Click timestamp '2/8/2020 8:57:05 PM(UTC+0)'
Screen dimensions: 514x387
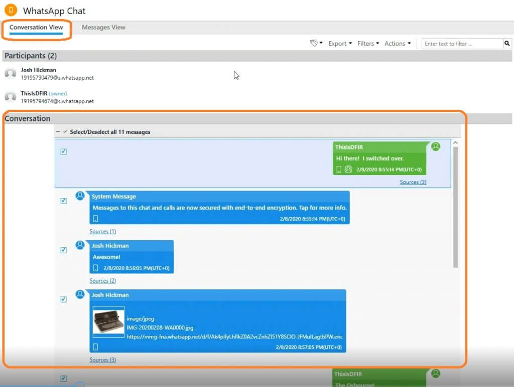(x=309, y=347)
